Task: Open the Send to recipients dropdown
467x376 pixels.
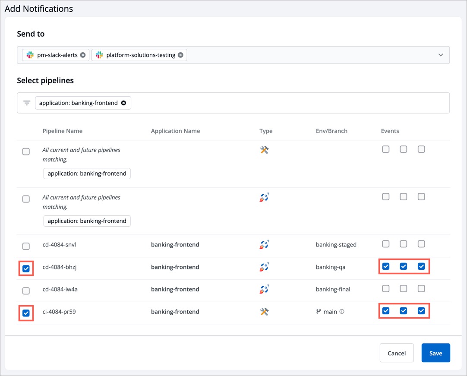Action: click(441, 55)
